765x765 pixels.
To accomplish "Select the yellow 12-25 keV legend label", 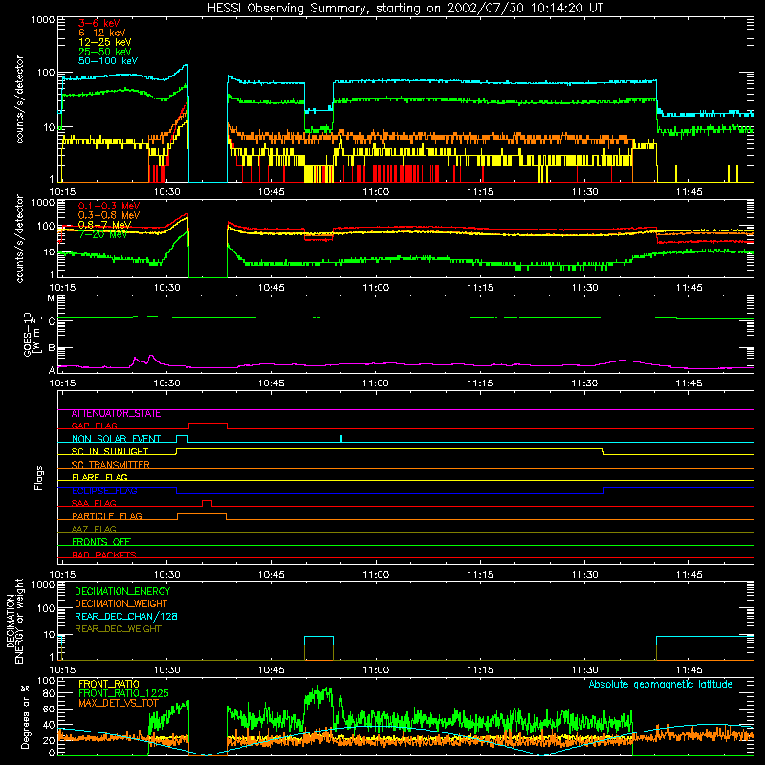I will click(105, 42).
